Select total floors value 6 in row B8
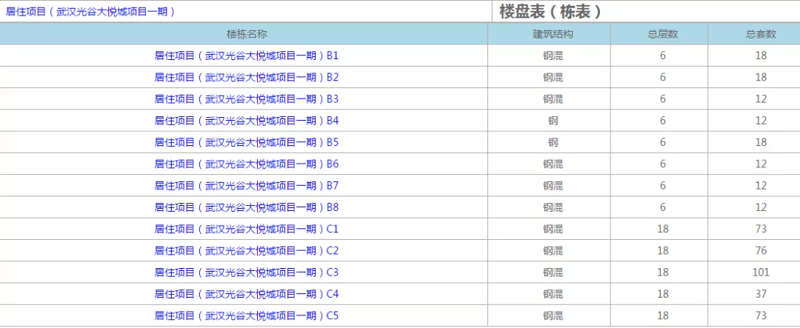Viewport: 800px width, 328px height. point(663,207)
